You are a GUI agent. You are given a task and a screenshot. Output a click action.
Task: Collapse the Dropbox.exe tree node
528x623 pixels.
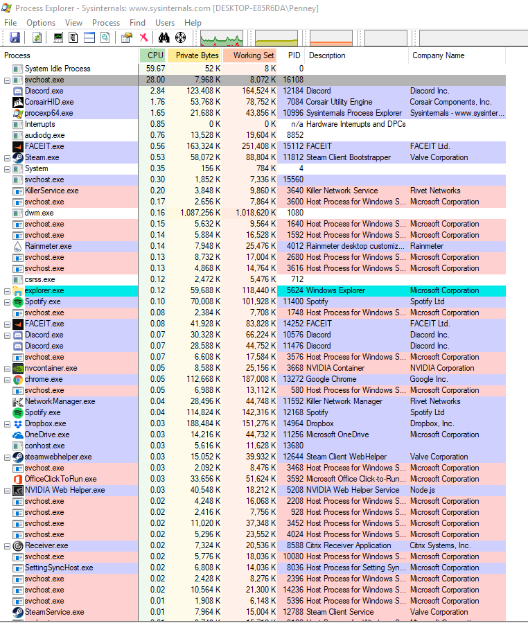[7, 424]
